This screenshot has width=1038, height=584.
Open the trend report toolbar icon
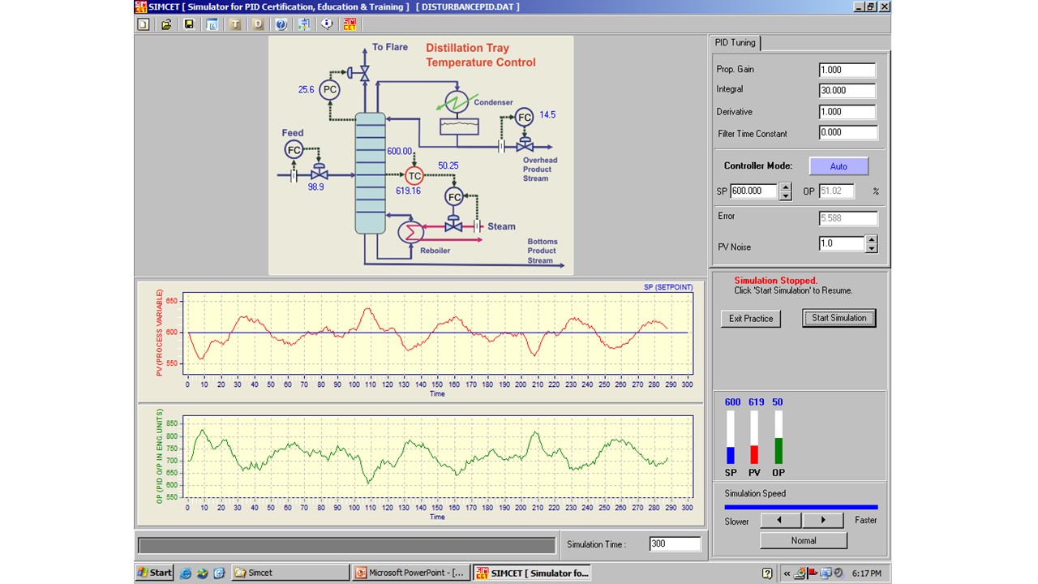point(212,24)
